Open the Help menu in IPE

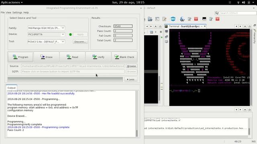coord(26,12)
